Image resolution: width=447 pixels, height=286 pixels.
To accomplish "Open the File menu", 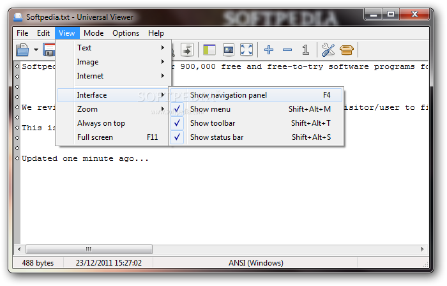I will click(22, 33).
